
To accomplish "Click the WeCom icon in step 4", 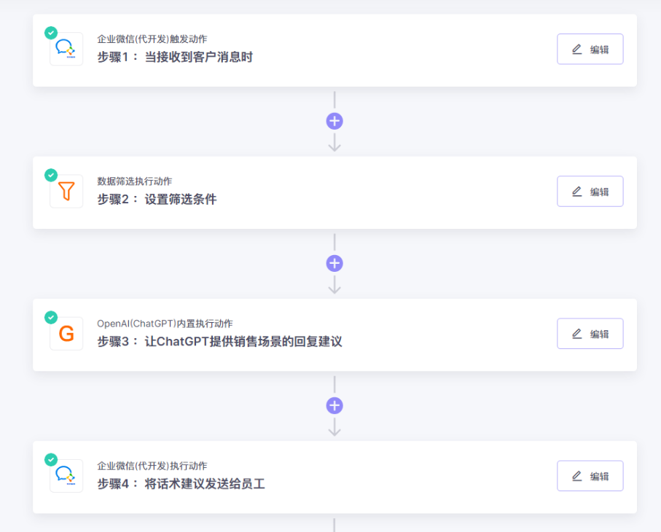I will [x=66, y=476].
